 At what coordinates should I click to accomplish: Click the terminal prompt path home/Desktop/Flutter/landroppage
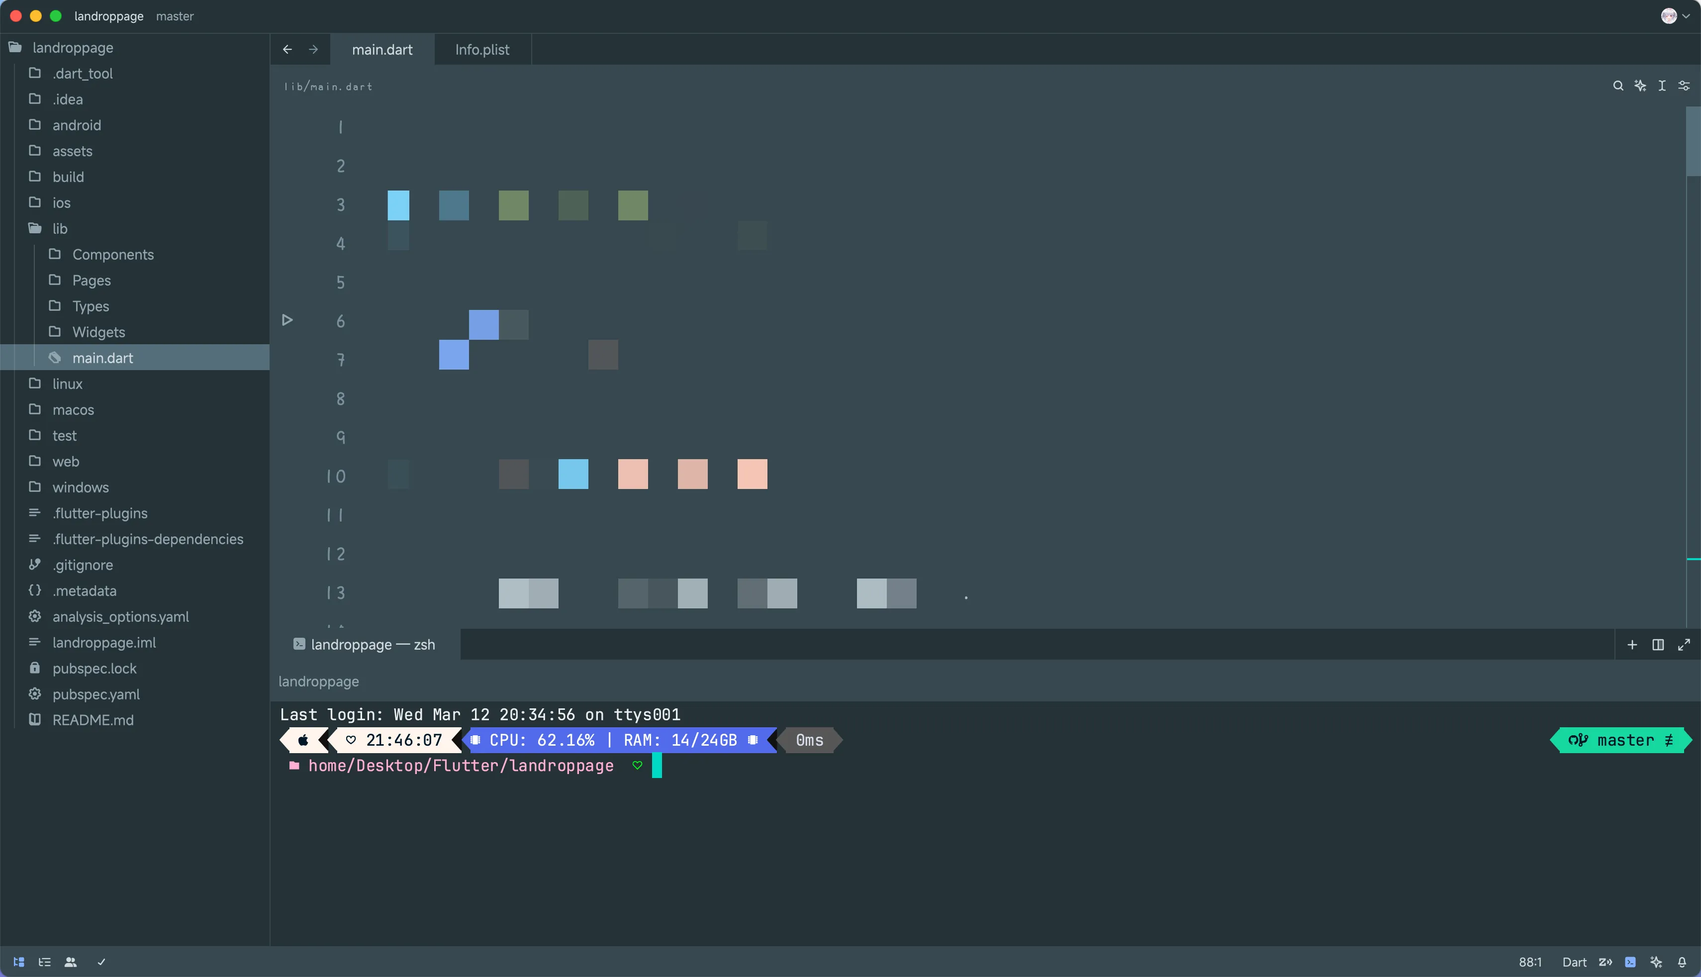click(461, 766)
